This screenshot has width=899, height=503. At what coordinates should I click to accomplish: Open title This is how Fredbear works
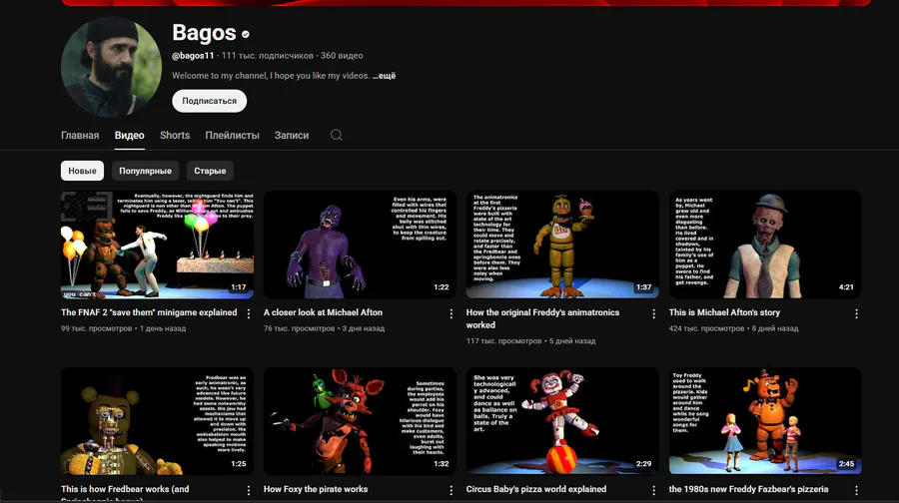point(125,492)
